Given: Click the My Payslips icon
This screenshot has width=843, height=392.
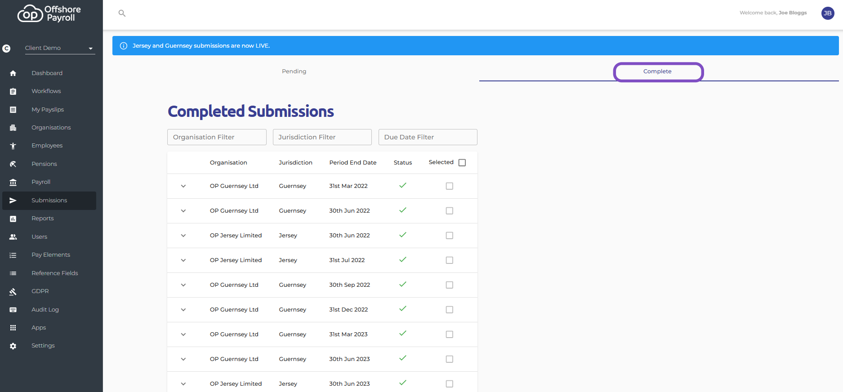Looking at the screenshot, I should click(x=13, y=110).
